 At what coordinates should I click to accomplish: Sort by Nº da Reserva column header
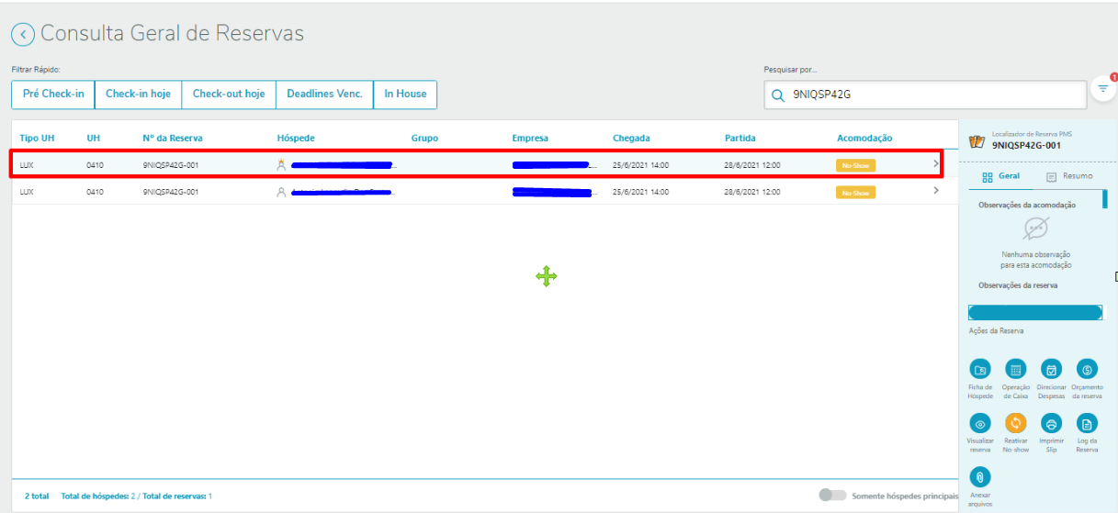(173, 138)
